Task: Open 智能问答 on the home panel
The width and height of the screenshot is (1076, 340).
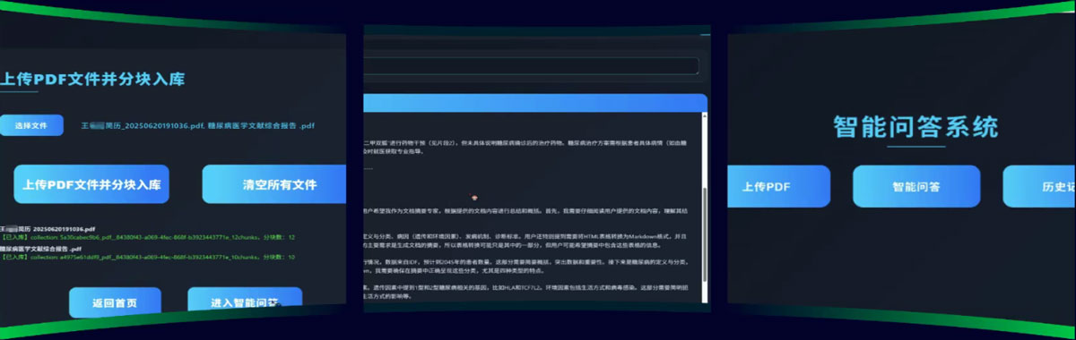Action: coord(916,187)
